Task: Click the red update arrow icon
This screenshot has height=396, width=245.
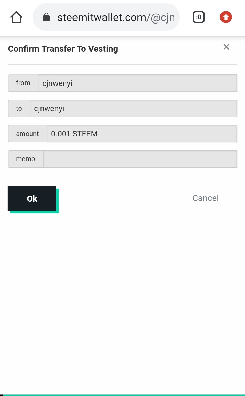Action: (226, 17)
